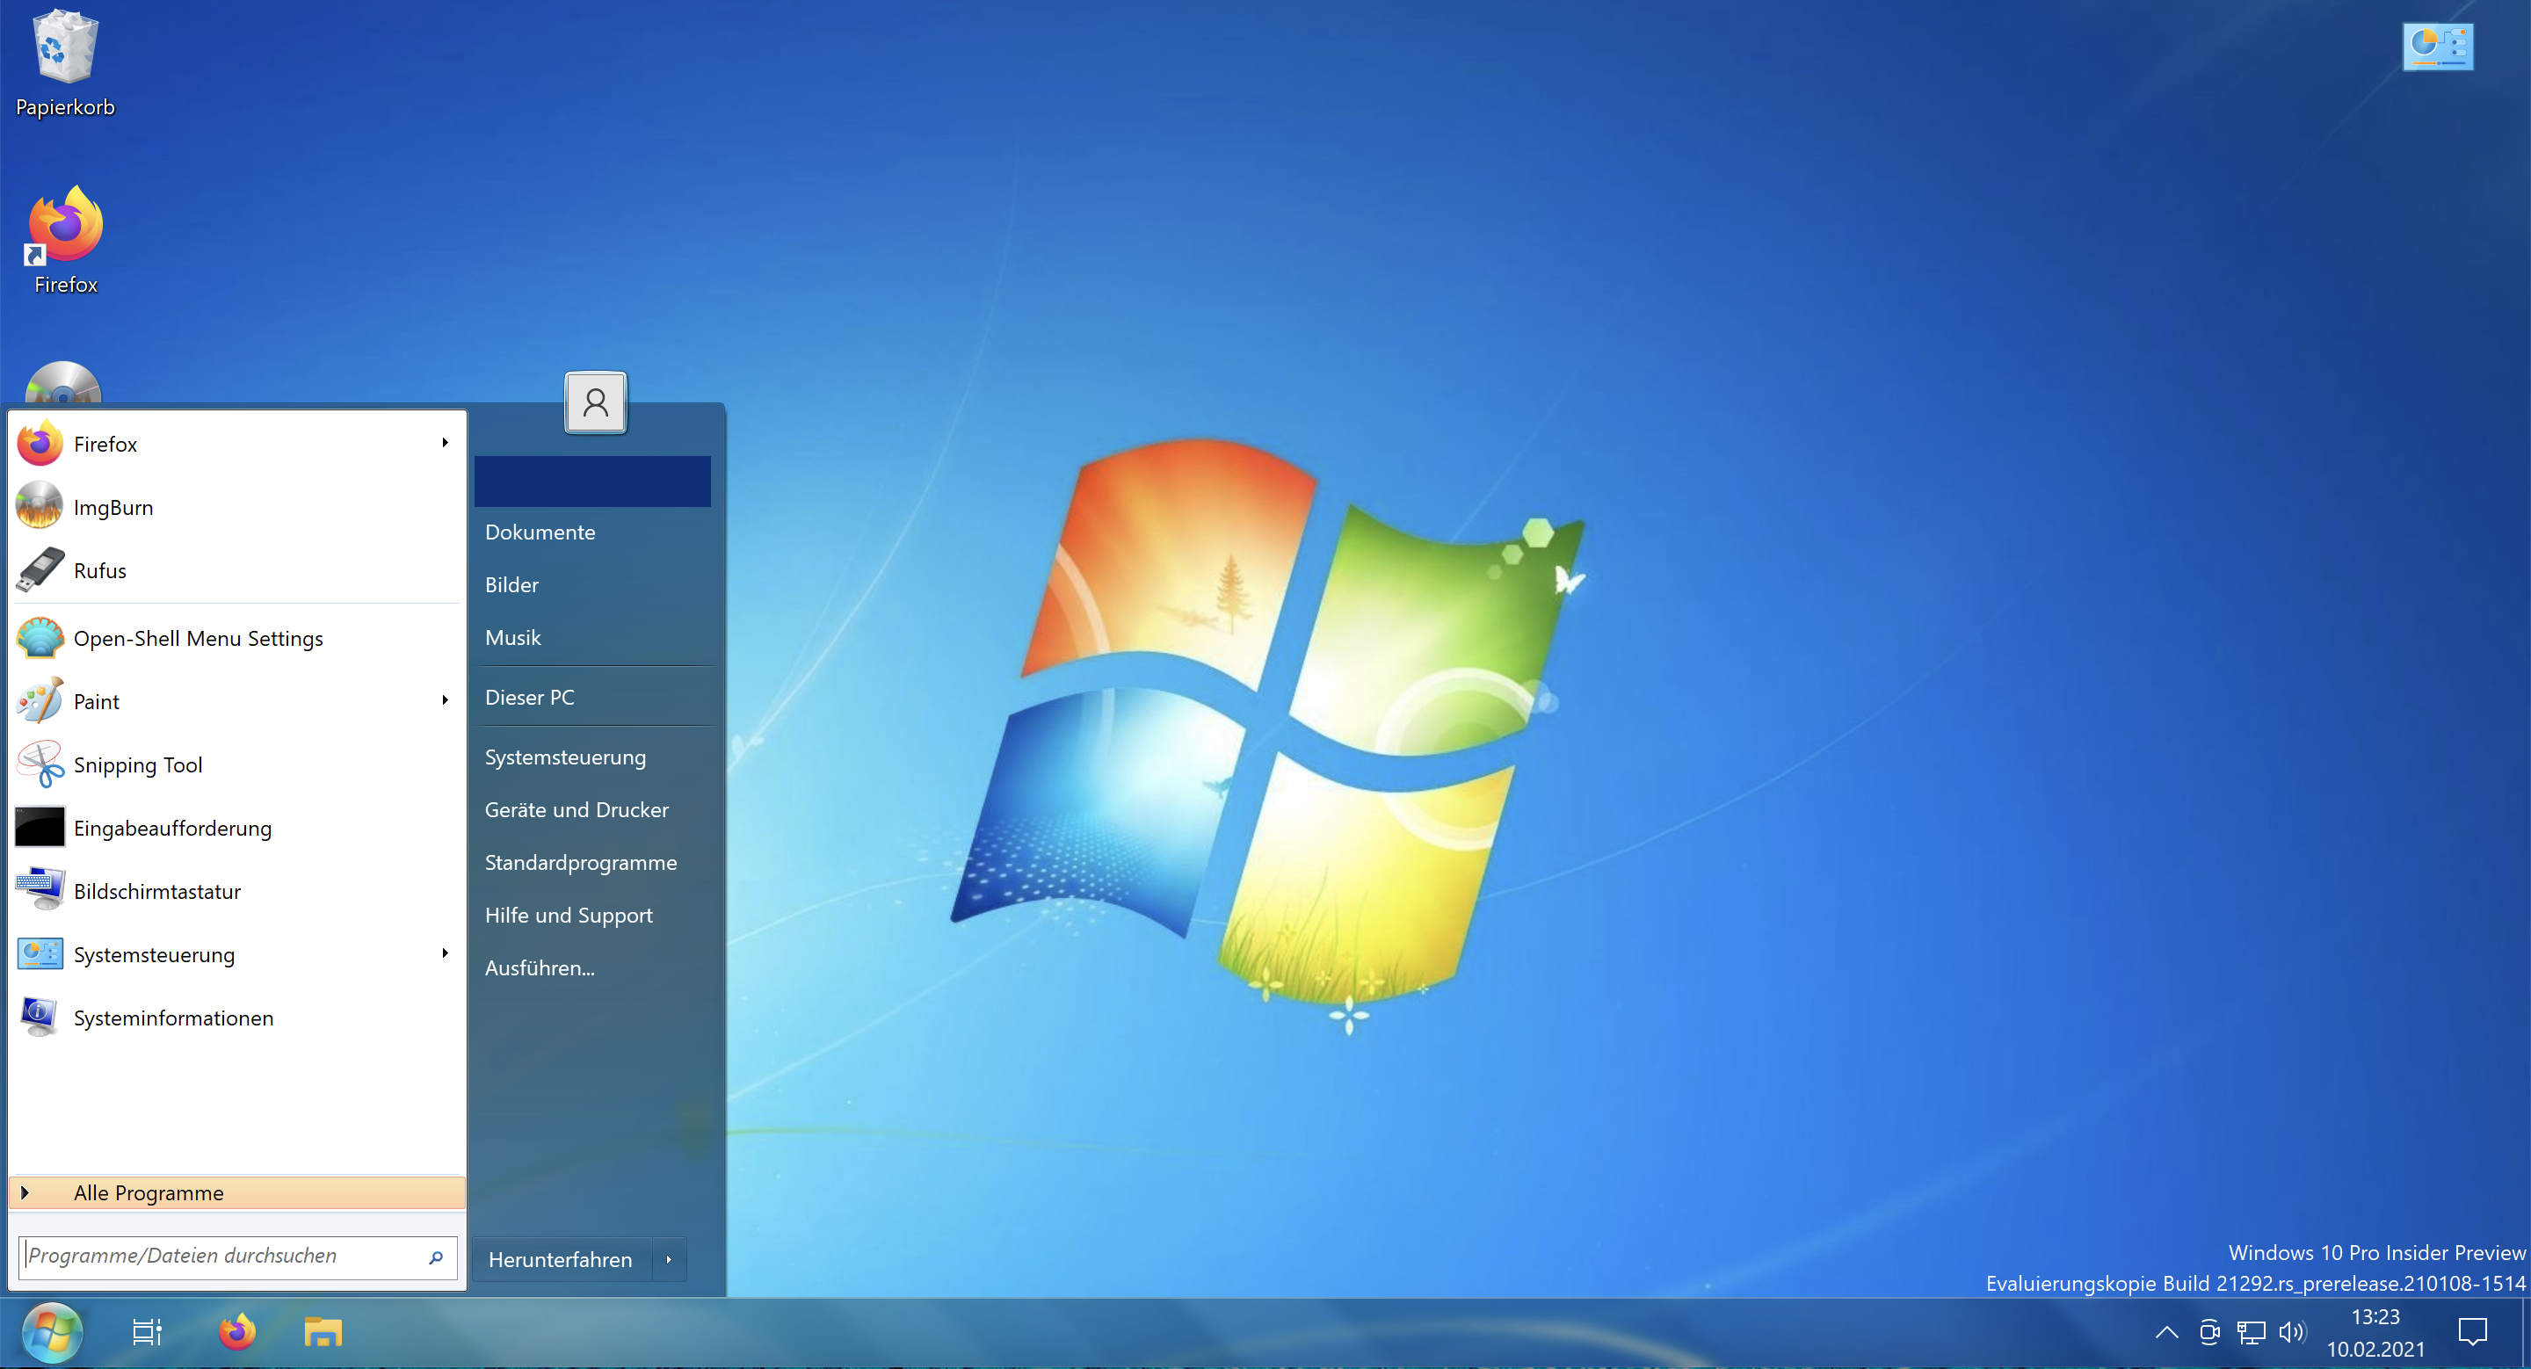Open the Papierkorb desktop icon

pos(65,61)
